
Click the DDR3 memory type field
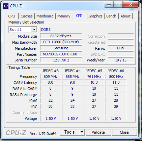point(87,30)
